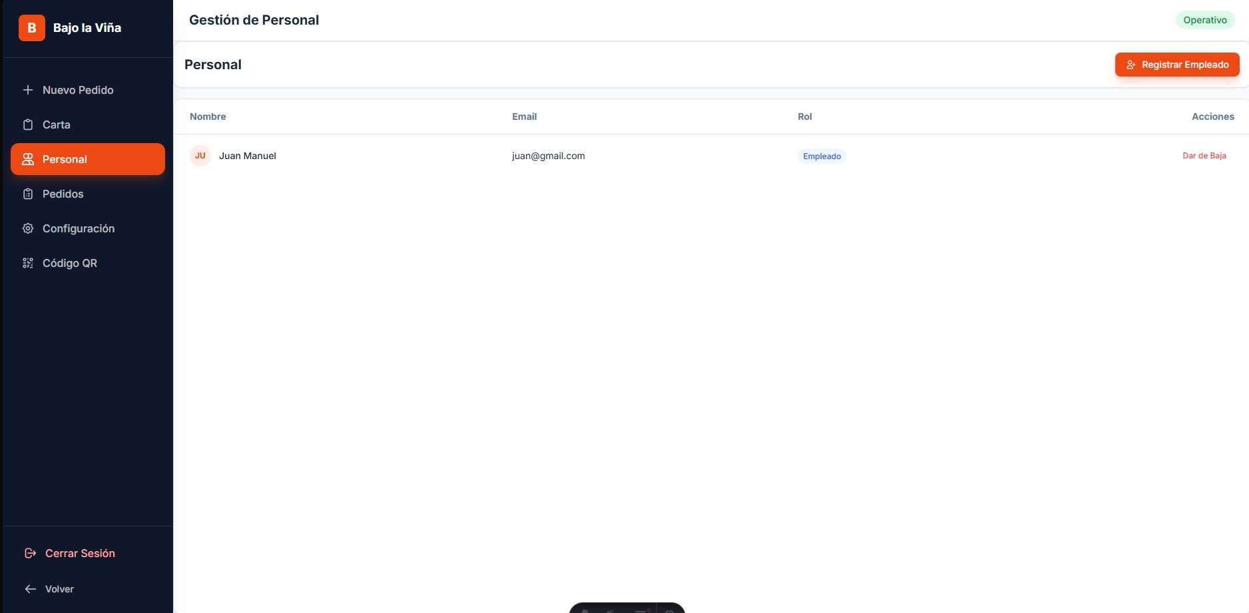Click the Configuración gear icon

(x=28, y=228)
